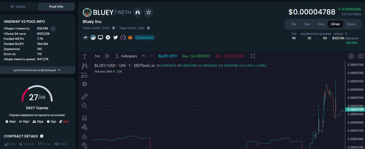Open the emoji icons tool
Screen dimensions: 365x149
tap(85, 84)
